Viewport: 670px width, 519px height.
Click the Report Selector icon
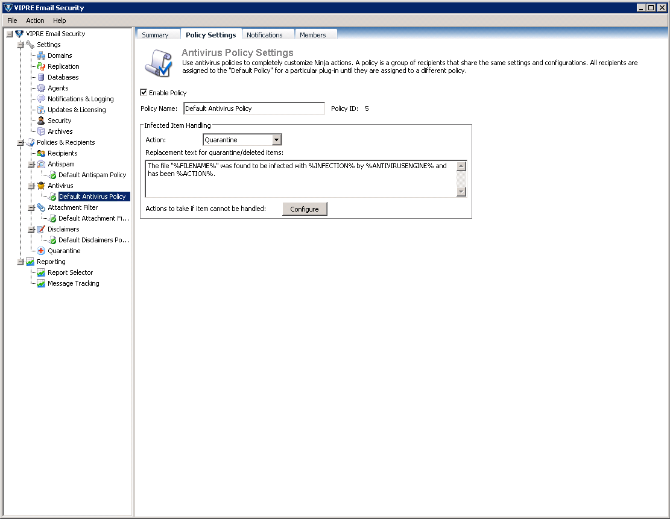tap(41, 272)
